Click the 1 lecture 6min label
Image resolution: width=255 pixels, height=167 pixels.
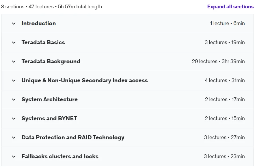pyautogui.click(x=227, y=23)
